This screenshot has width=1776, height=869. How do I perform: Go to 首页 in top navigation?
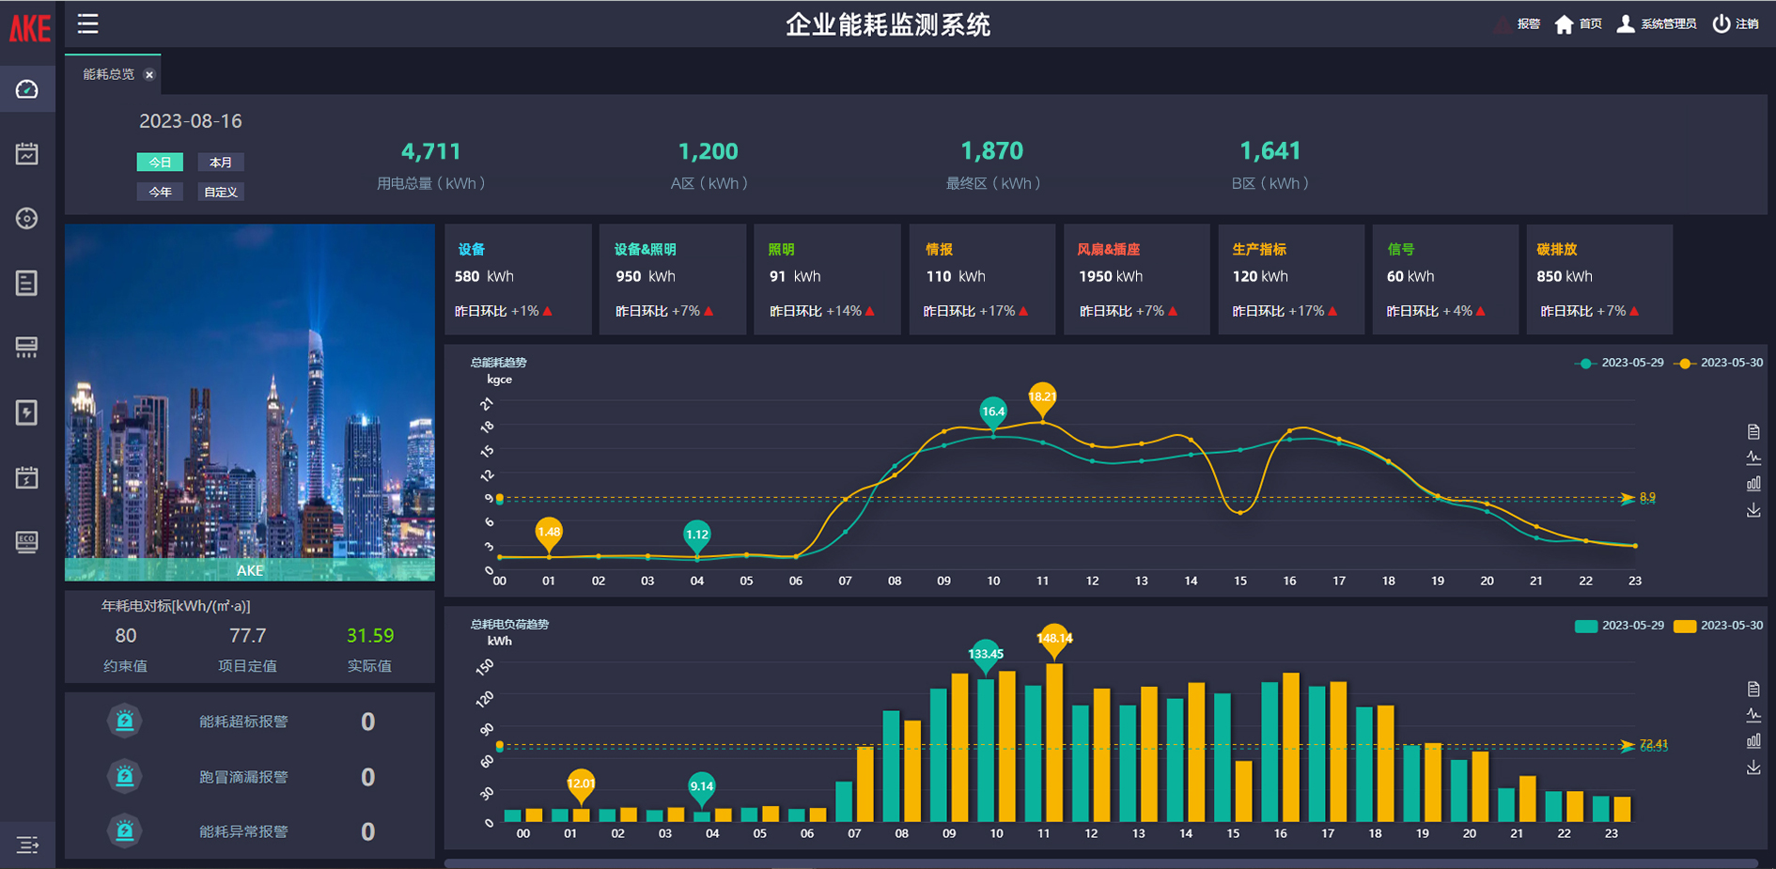[x=1579, y=24]
